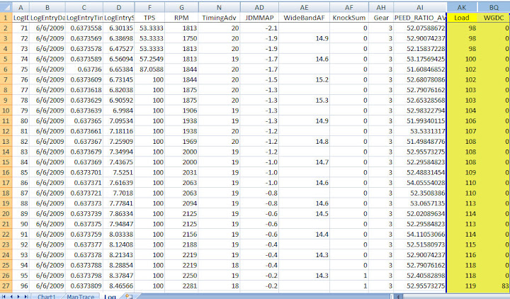Click the JDMMAP header cell
Screen dimensions: 510x299
(259, 18)
